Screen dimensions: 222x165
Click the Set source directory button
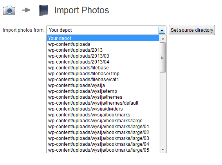click(192, 30)
